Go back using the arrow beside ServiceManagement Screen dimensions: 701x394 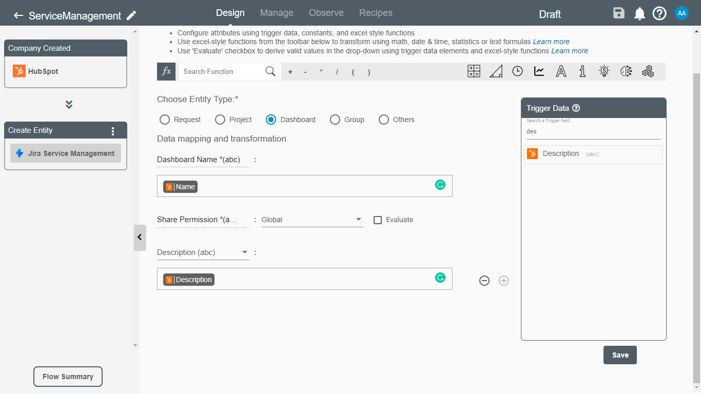[x=18, y=15]
